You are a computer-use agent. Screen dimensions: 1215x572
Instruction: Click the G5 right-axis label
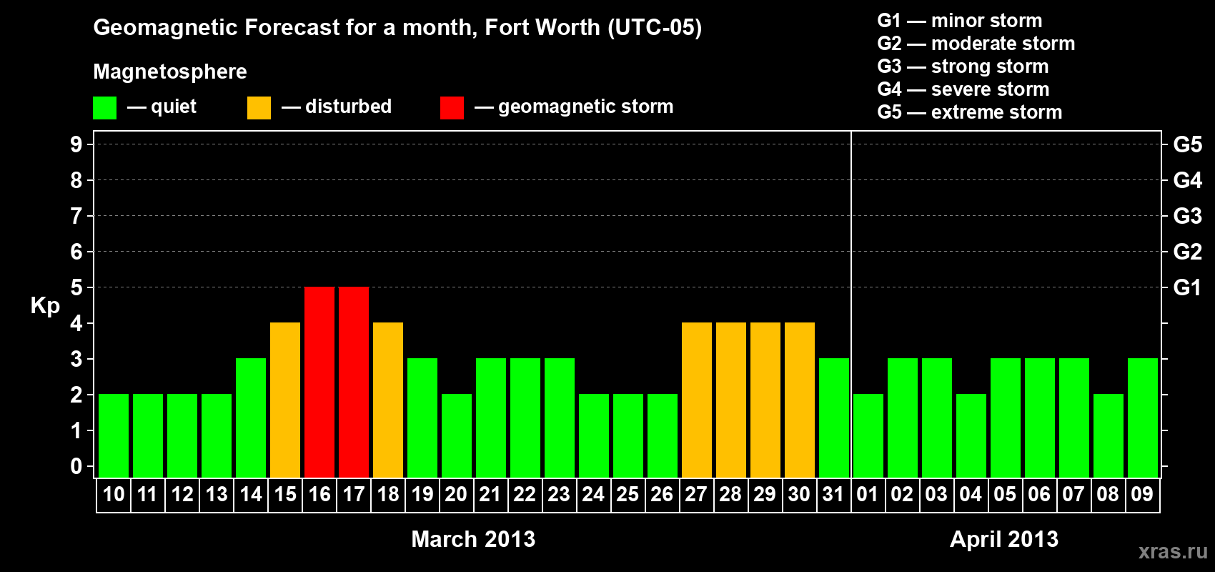[x=1188, y=144]
